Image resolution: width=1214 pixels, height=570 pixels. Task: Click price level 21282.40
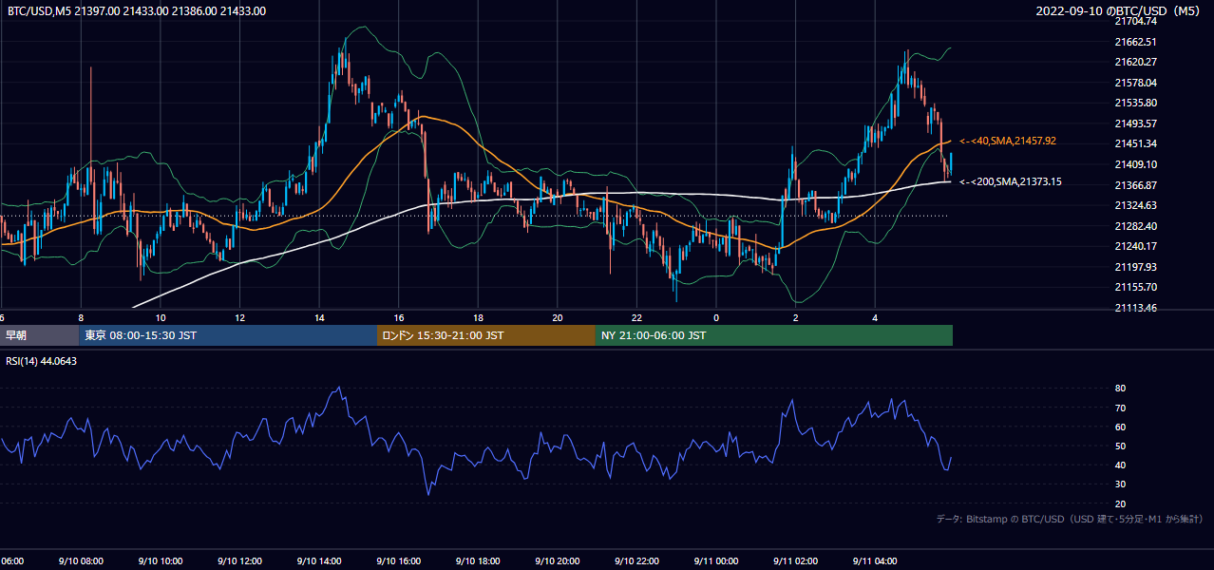pyautogui.click(x=1135, y=226)
